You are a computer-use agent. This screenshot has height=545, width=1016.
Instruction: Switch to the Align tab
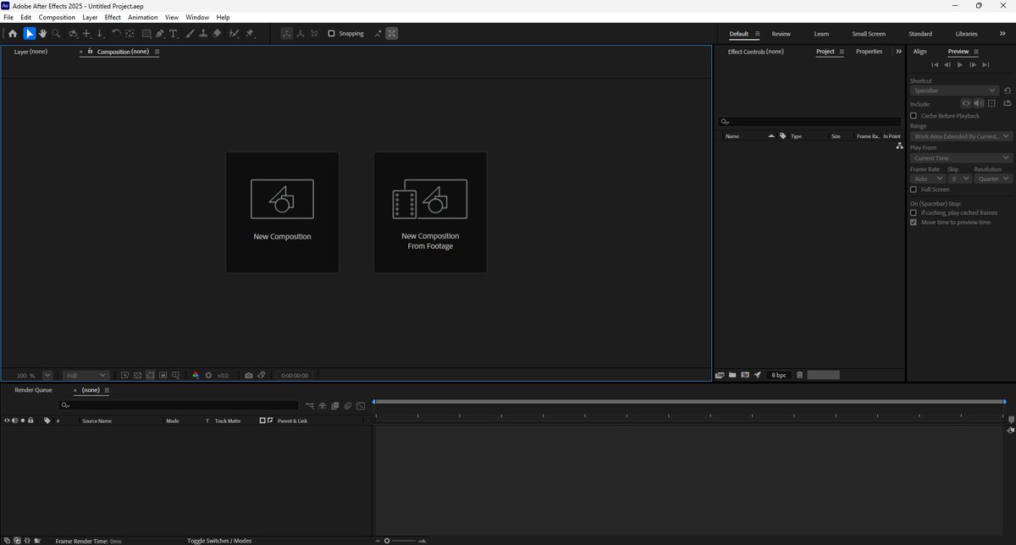[x=919, y=52]
